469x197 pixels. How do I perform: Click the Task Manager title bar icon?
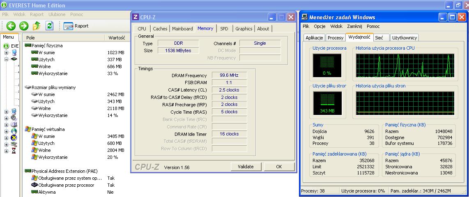pyautogui.click(x=304, y=17)
